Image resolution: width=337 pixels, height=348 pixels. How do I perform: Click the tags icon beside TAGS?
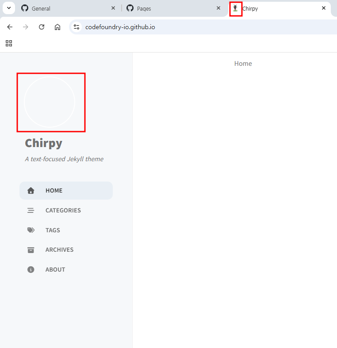coord(31,230)
